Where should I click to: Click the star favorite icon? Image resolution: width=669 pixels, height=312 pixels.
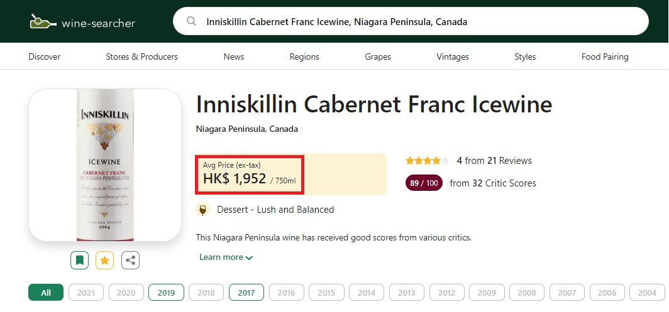[105, 260]
